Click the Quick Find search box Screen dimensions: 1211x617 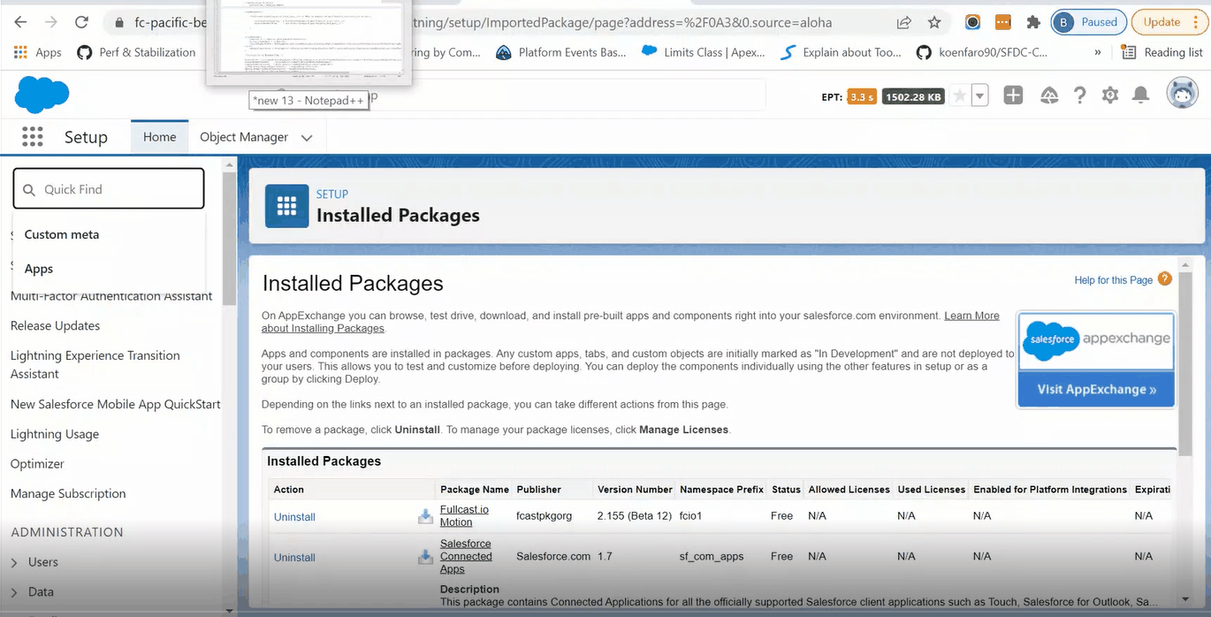109,189
